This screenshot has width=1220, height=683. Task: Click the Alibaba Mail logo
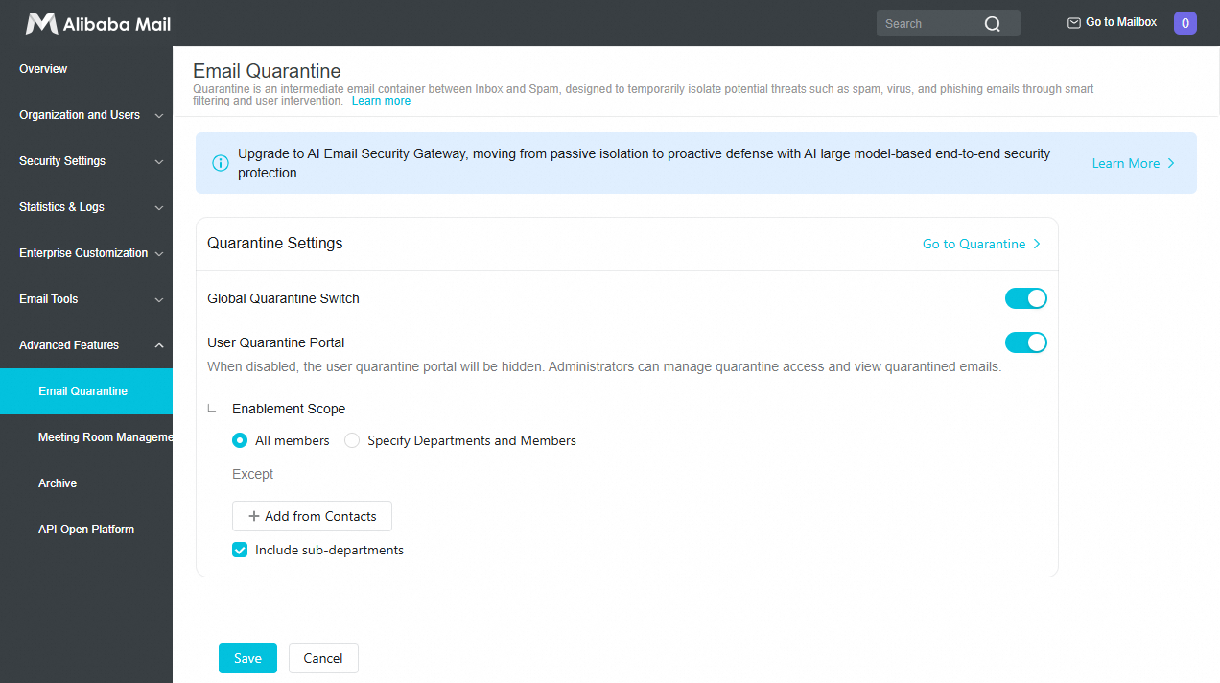pyautogui.click(x=98, y=24)
